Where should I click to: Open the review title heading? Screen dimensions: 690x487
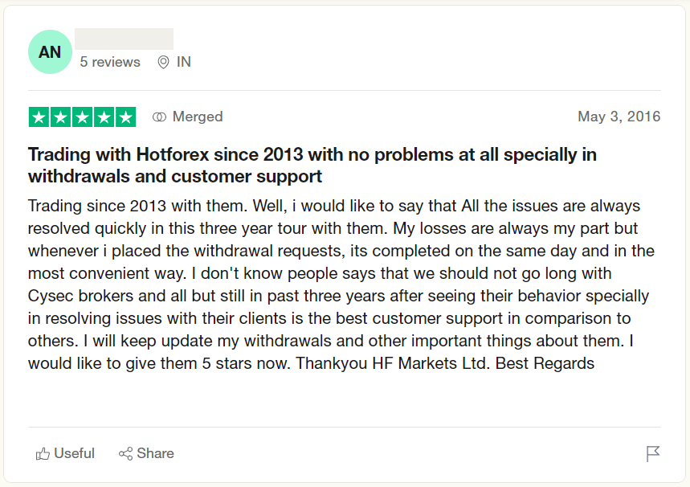[312, 165]
